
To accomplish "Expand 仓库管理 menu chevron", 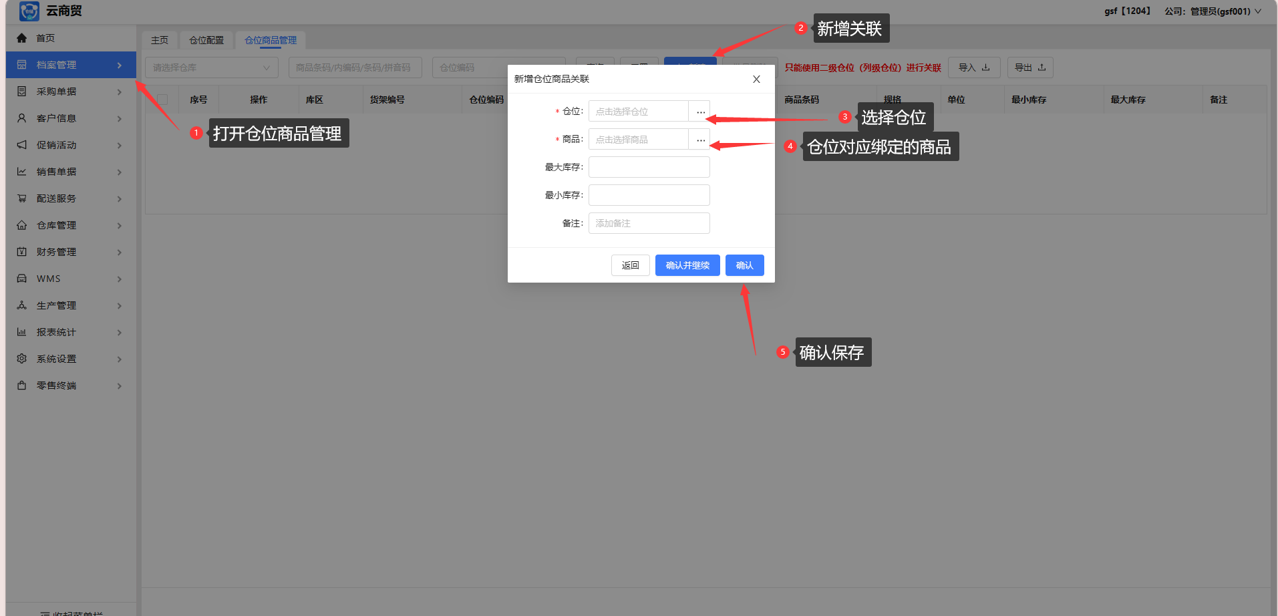I will tap(120, 225).
